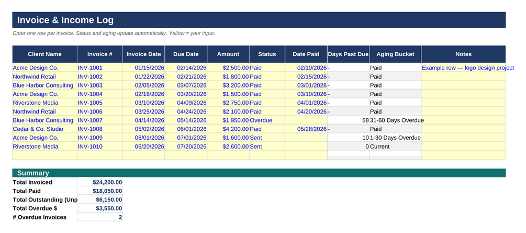Select invoice number INV-1008 cell
This screenshot has width=526, height=233.
(99, 129)
